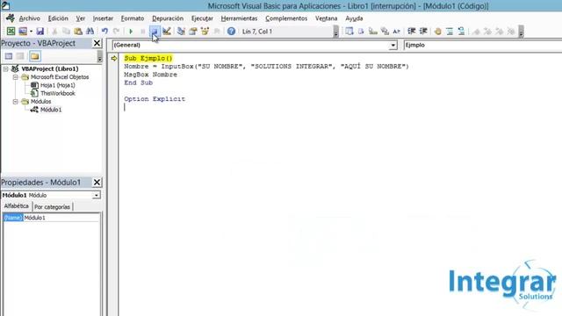This screenshot has height=316, width=562.
Task: Open Properties Window via toolbar icon
Action: (x=193, y=32)
